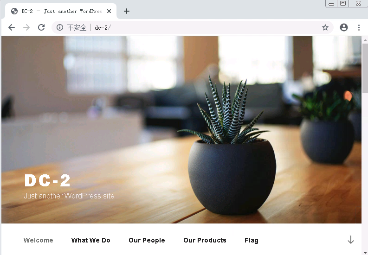Open the user profile avatar icon

344,27
